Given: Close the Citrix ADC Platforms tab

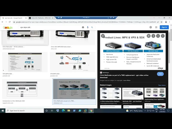Looking at the screenshot, I should [x=53, y=18].
